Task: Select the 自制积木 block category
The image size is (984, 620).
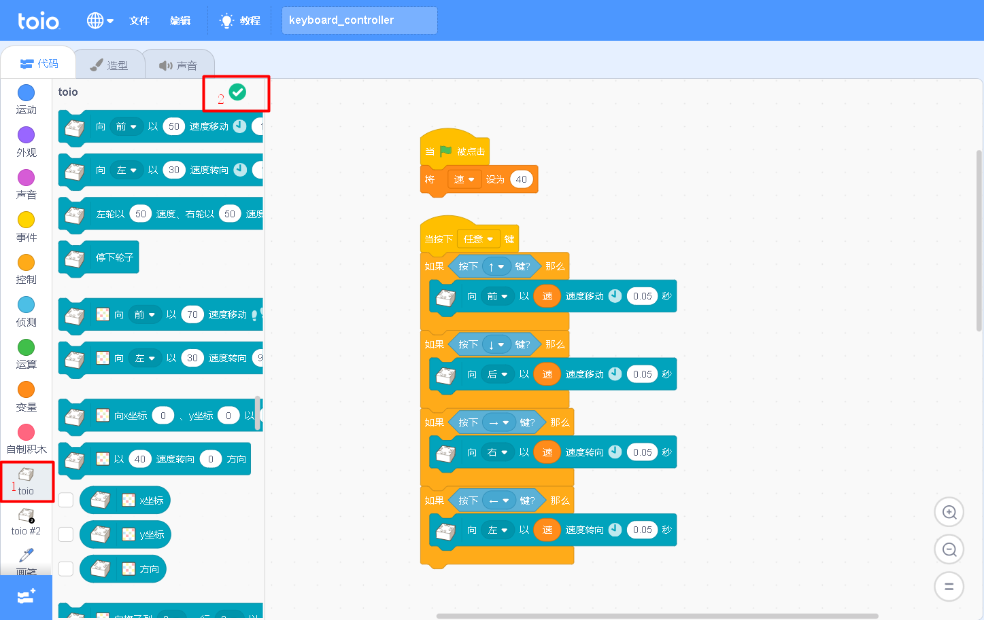Action: point(26,439)
